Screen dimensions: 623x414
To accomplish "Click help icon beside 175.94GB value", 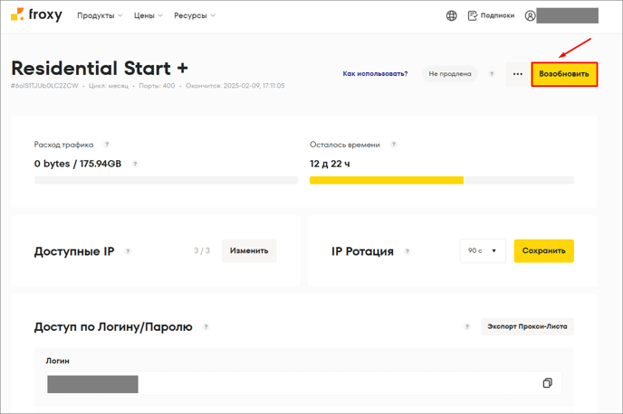I will (135, 164).
